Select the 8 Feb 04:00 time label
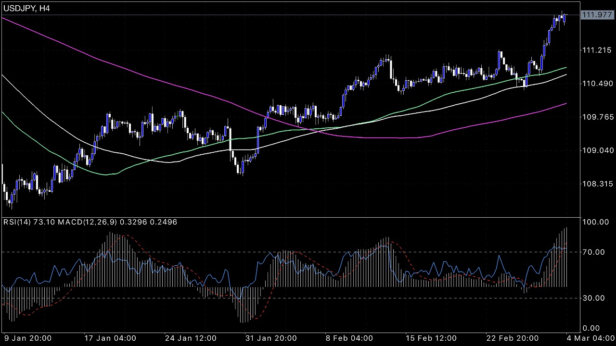The height and width of the screenshot is (346, 616). tap(348, 338)
